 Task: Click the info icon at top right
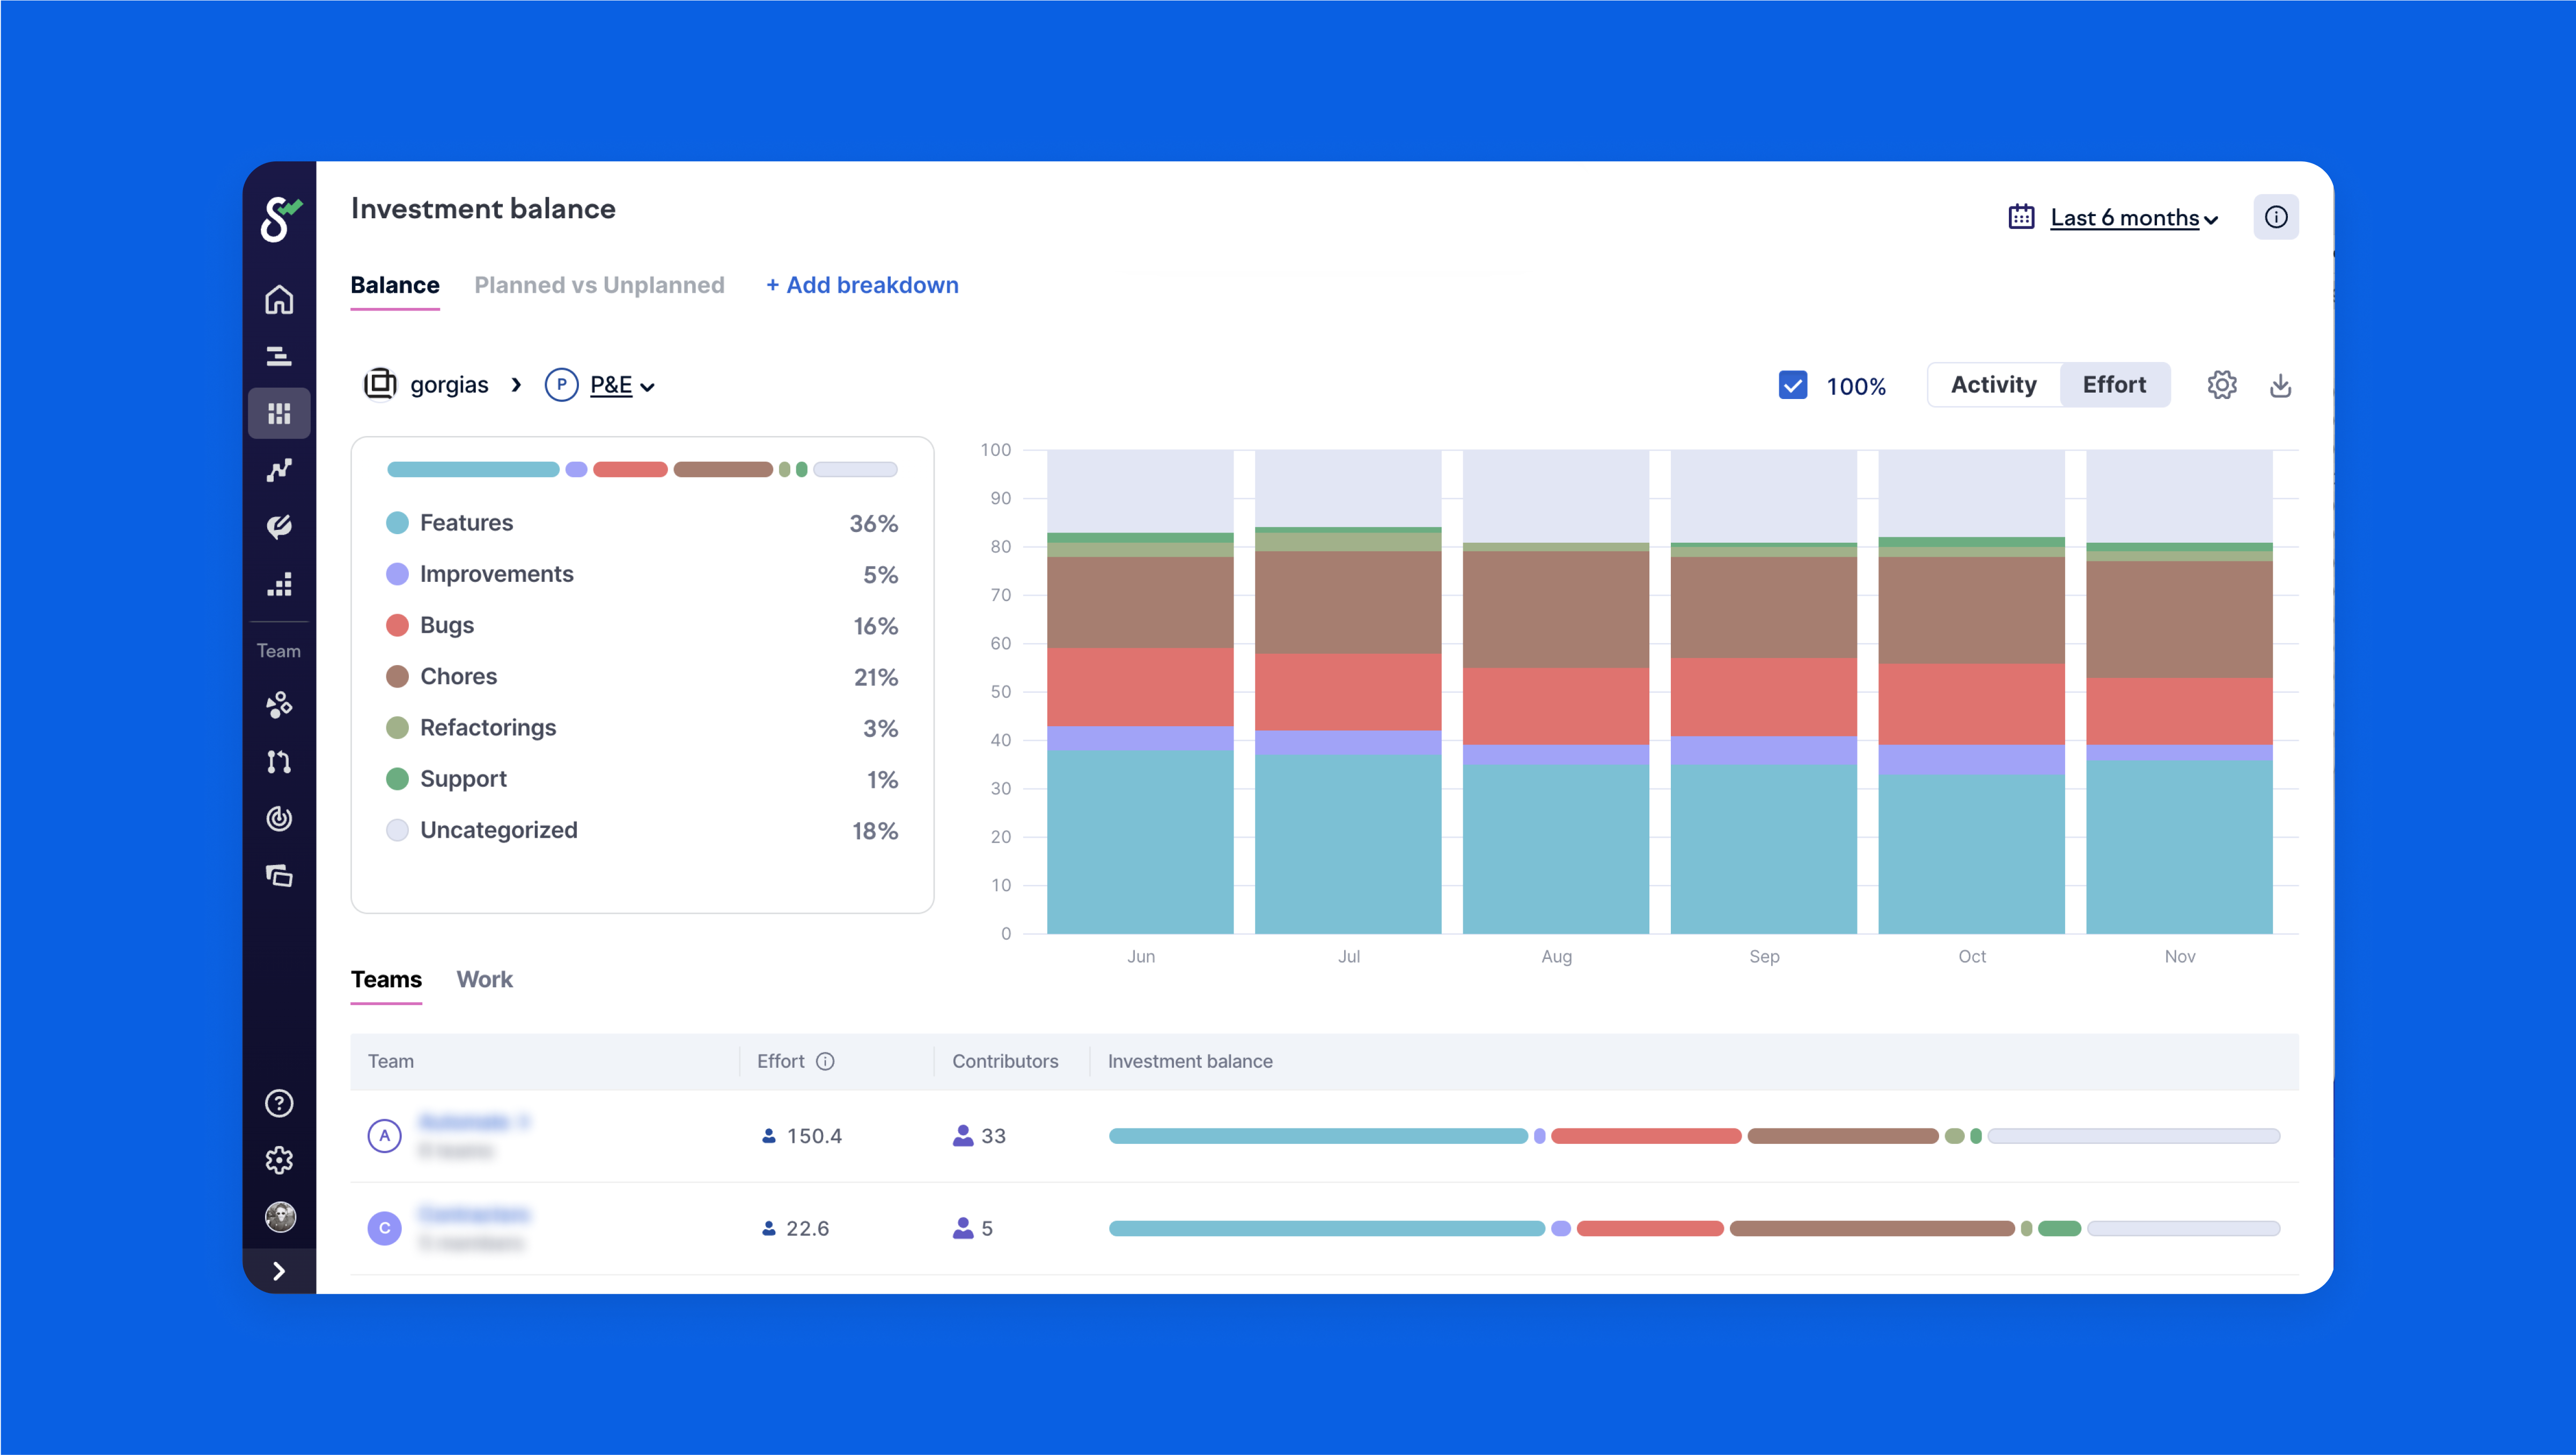click(x=2275, y=218)
